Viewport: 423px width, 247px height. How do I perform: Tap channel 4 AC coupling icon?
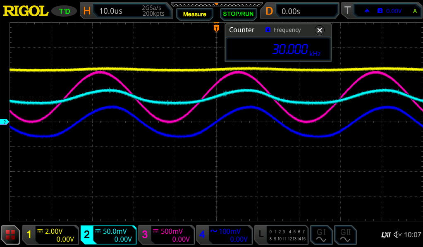point(214,231)
